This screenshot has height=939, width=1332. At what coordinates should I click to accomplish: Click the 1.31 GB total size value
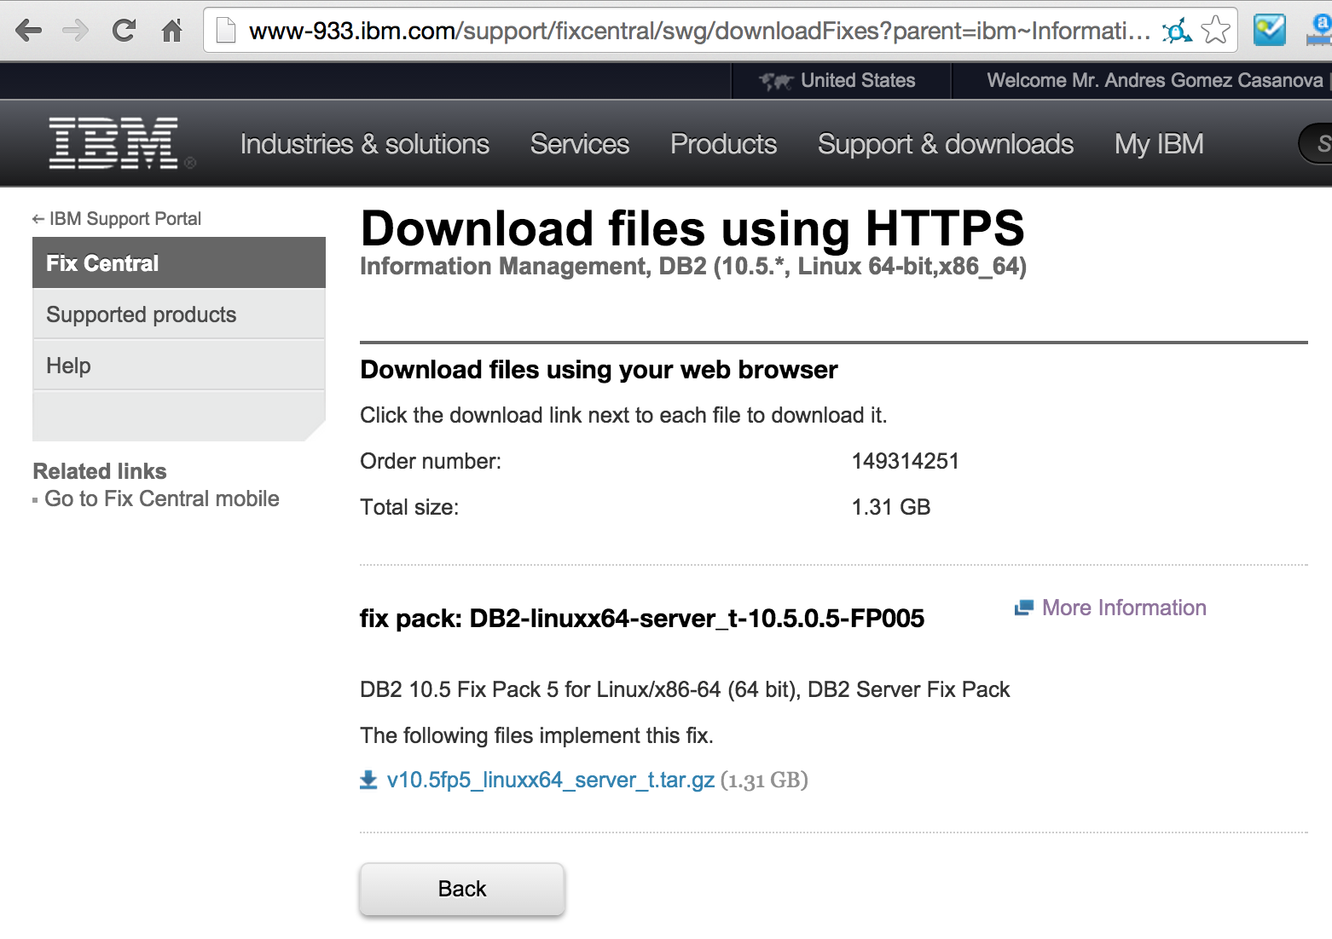coord(891,507)
